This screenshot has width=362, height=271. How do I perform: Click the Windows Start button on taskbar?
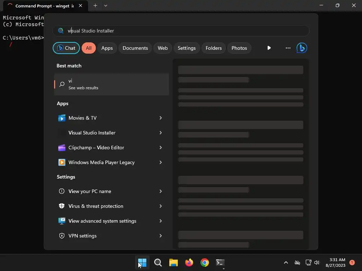[x=142, y=263]
